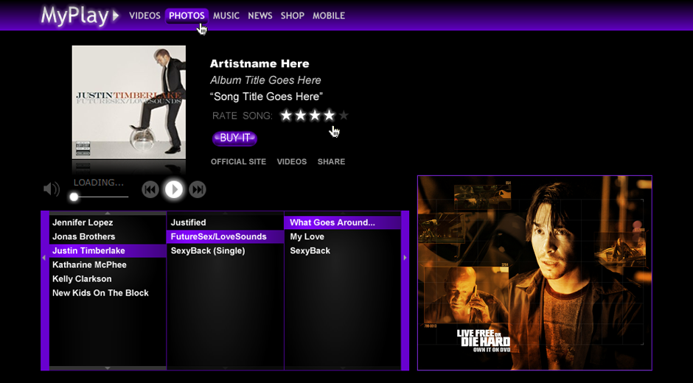Click the down arrow below the songs column
Image resolution: width=693 pixels, height=383 pixels.
click(x=343, y=368)
